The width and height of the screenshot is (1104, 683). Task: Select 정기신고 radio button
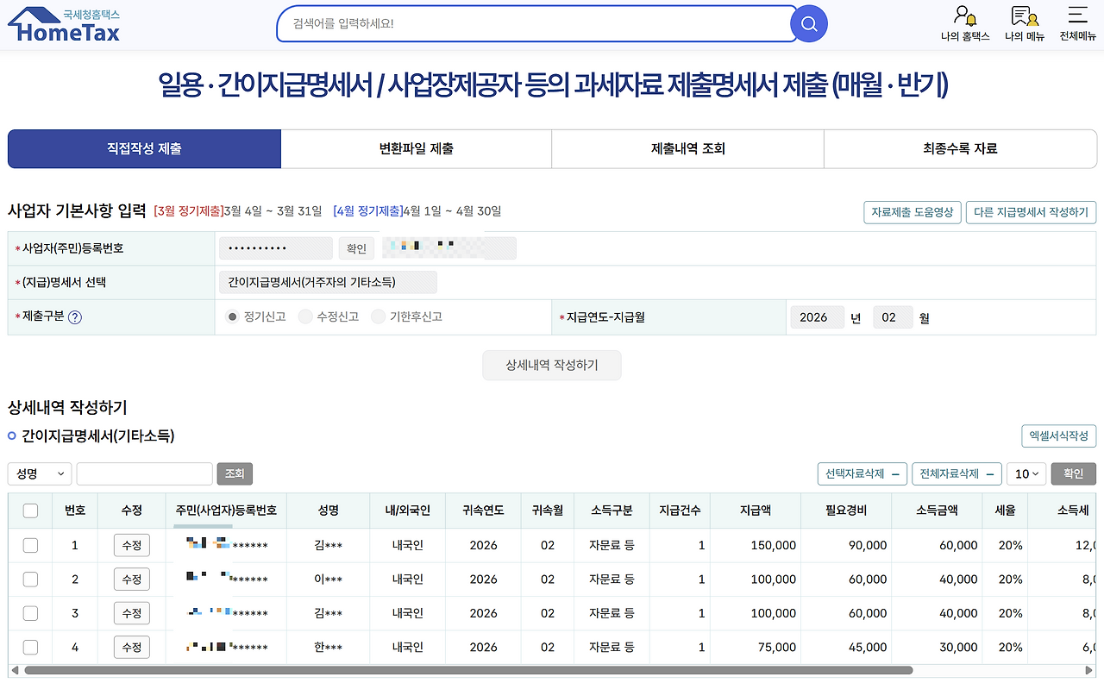click(x=232, y=317)
